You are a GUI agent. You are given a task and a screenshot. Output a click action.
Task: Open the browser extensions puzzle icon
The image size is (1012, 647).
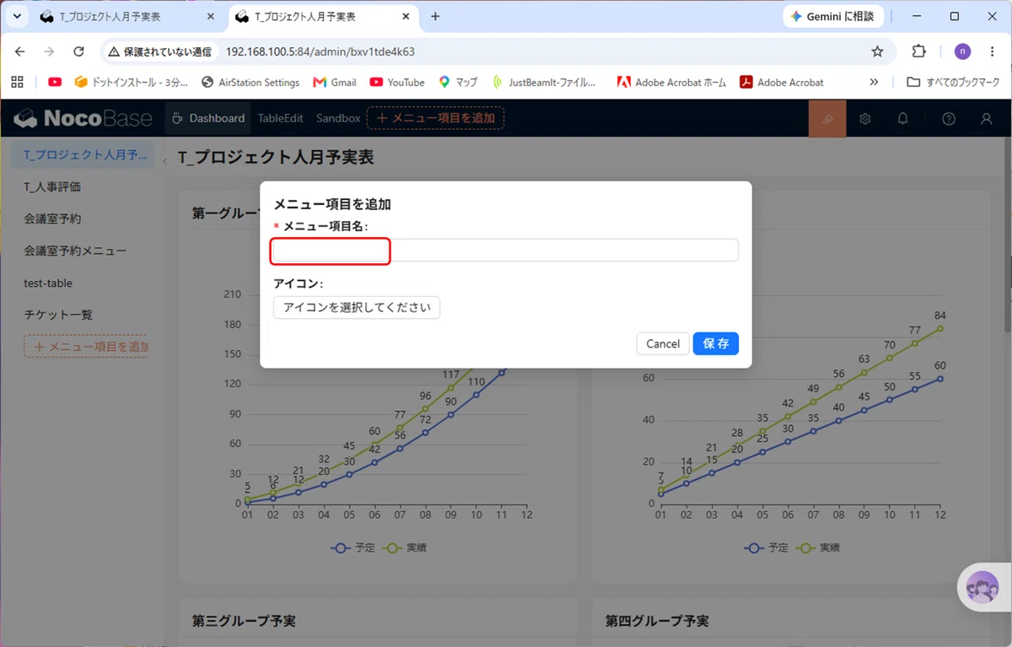919,51
